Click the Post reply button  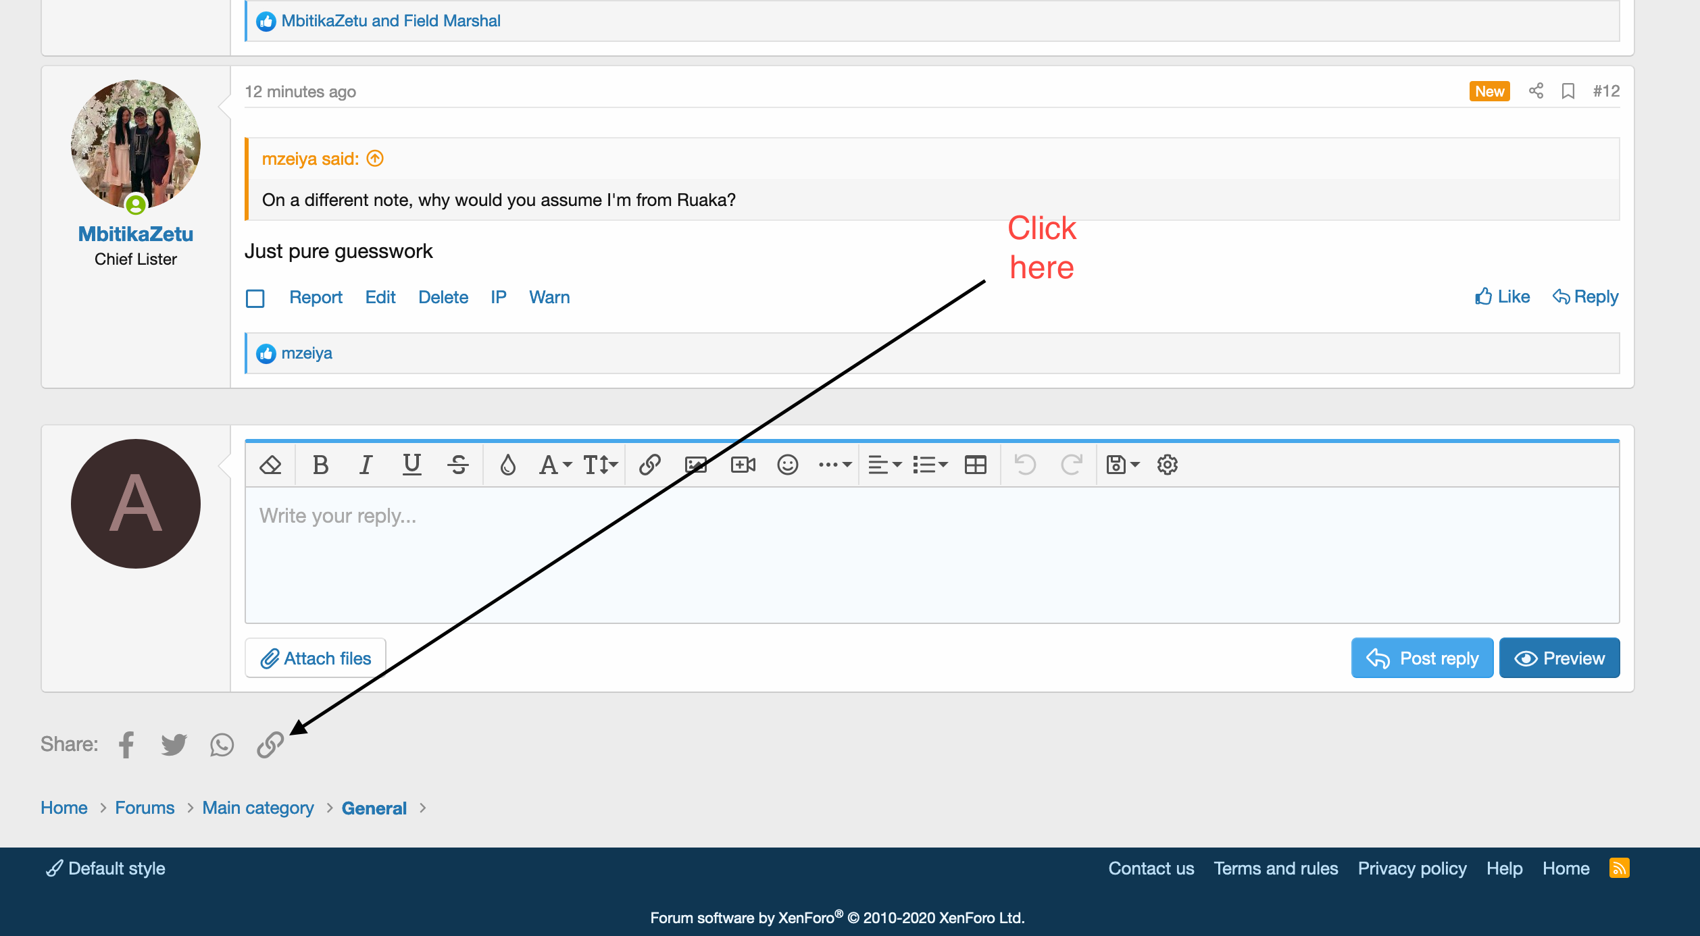(x=1422, y=658)
